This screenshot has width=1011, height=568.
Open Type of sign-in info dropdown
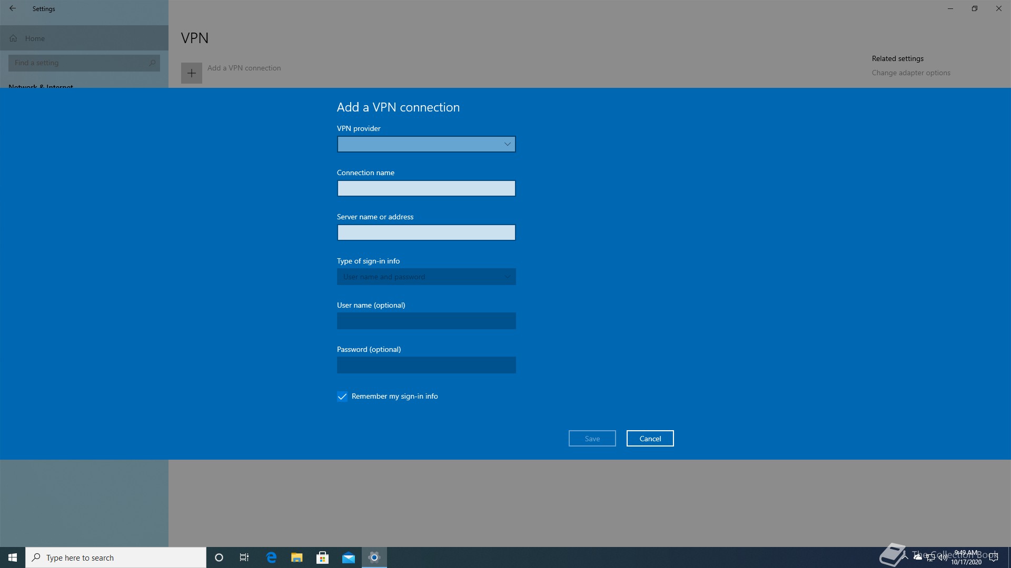point(426,277)
